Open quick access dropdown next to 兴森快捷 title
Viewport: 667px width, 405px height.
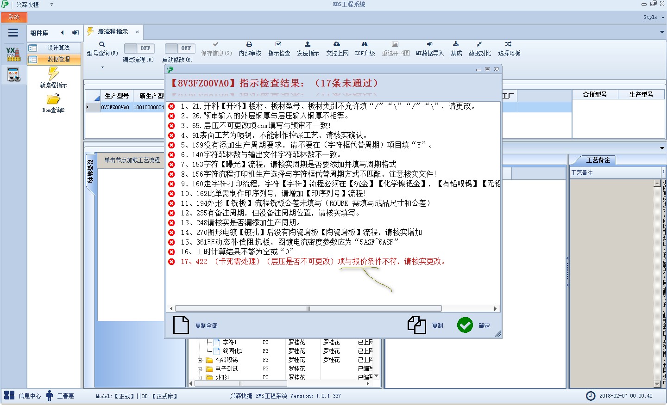click(x=51, y=5)
